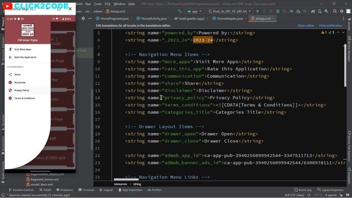Open the Pixel_3a_API_33 device selector dropdown
Image resolution: width=352 pixels, height=198 pixels.
pyautogui.click(x=230, y=11)
